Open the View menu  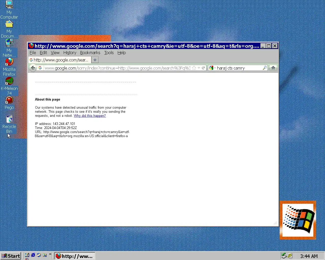[55, 53]
